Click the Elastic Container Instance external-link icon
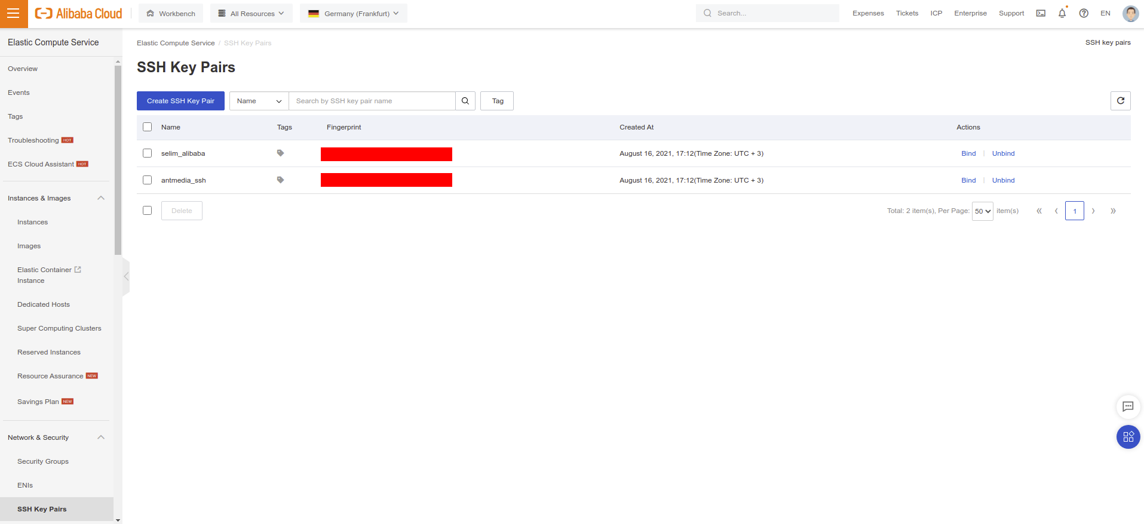Image resolution: width=1144 pixels, height=524 pixels. pyautogui.click(x=78, y=270)
